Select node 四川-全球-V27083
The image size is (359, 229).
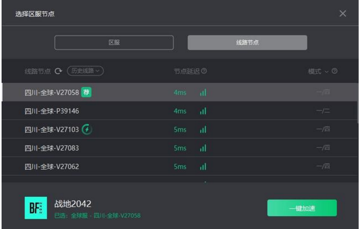point(180,148)
